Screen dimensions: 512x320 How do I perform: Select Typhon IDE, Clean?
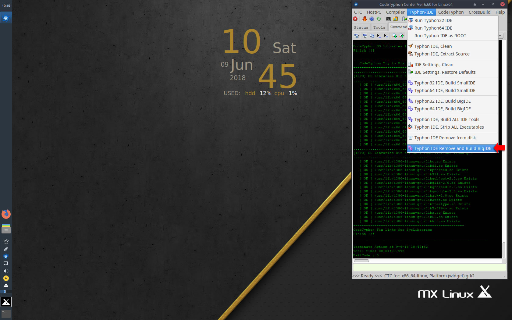click(453, 46)
